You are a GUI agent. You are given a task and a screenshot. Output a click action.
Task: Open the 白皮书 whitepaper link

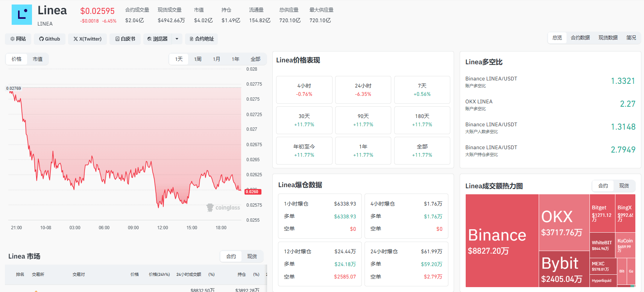pos(125,39)
